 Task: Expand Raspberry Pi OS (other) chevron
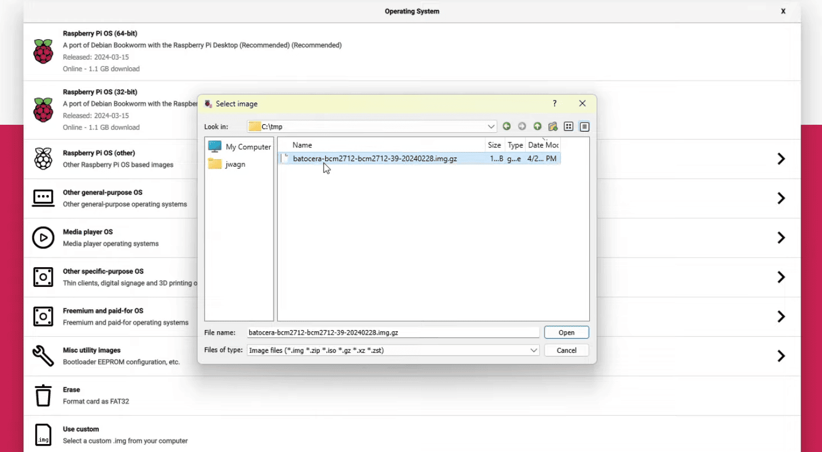coord(781,159)
